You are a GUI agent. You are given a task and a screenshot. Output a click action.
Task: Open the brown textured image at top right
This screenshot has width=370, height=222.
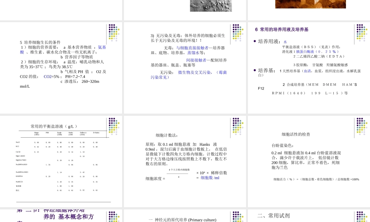(310, 5)
